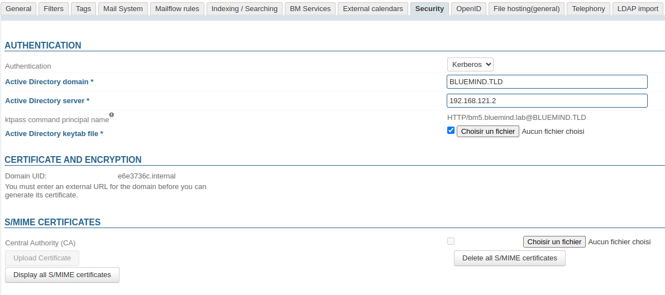Select the BM Services tab
Image resolution: width=665 pixels, height=295 pixels.
click(x=310, y=9)
